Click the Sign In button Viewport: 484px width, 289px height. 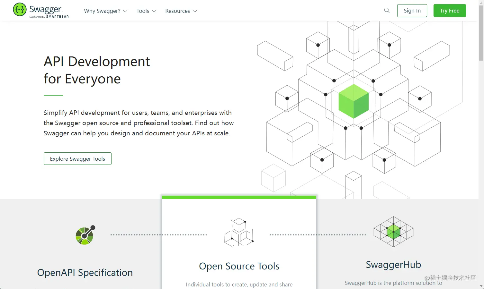tap(412, 11)
